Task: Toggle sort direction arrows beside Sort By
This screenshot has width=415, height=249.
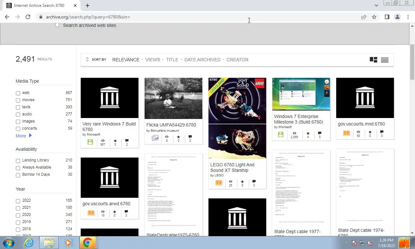Action: pos(87,59)
